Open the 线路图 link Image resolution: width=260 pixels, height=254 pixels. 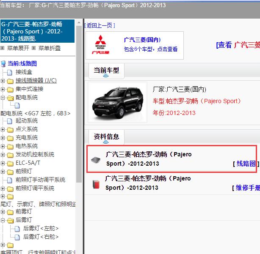point(246,164)
